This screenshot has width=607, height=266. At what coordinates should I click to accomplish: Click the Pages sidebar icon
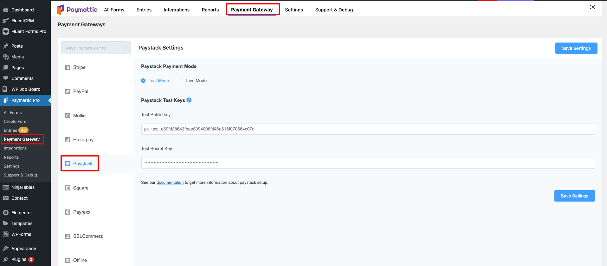point(6,68)
